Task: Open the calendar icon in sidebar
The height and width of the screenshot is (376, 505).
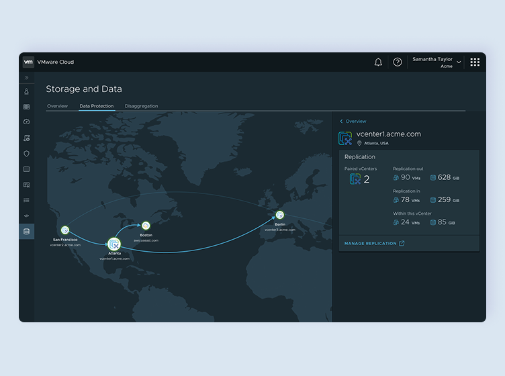Action: pyautogui.click(x=26, y=169)
